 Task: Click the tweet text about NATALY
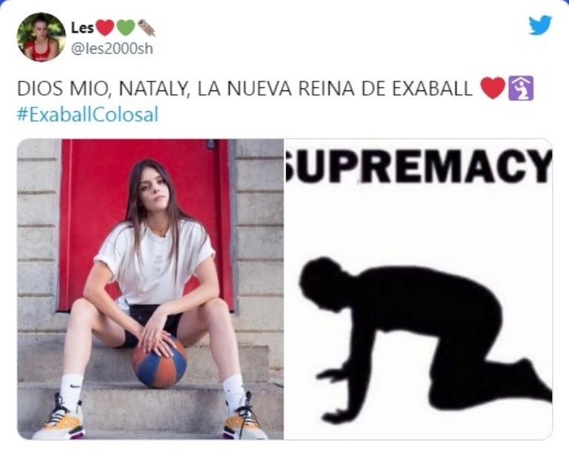pyautogui.click(x=244, y=89)
